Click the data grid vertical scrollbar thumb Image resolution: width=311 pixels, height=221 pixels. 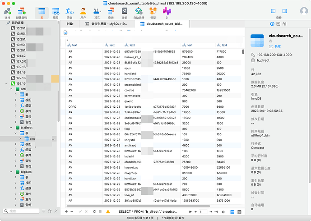(x=243, y=52)
